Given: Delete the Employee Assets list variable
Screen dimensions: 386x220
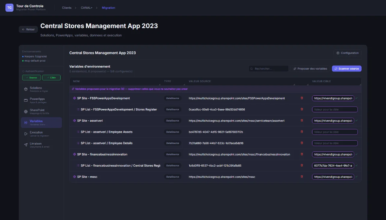Looking at the screenshot, I should point(302,132).
